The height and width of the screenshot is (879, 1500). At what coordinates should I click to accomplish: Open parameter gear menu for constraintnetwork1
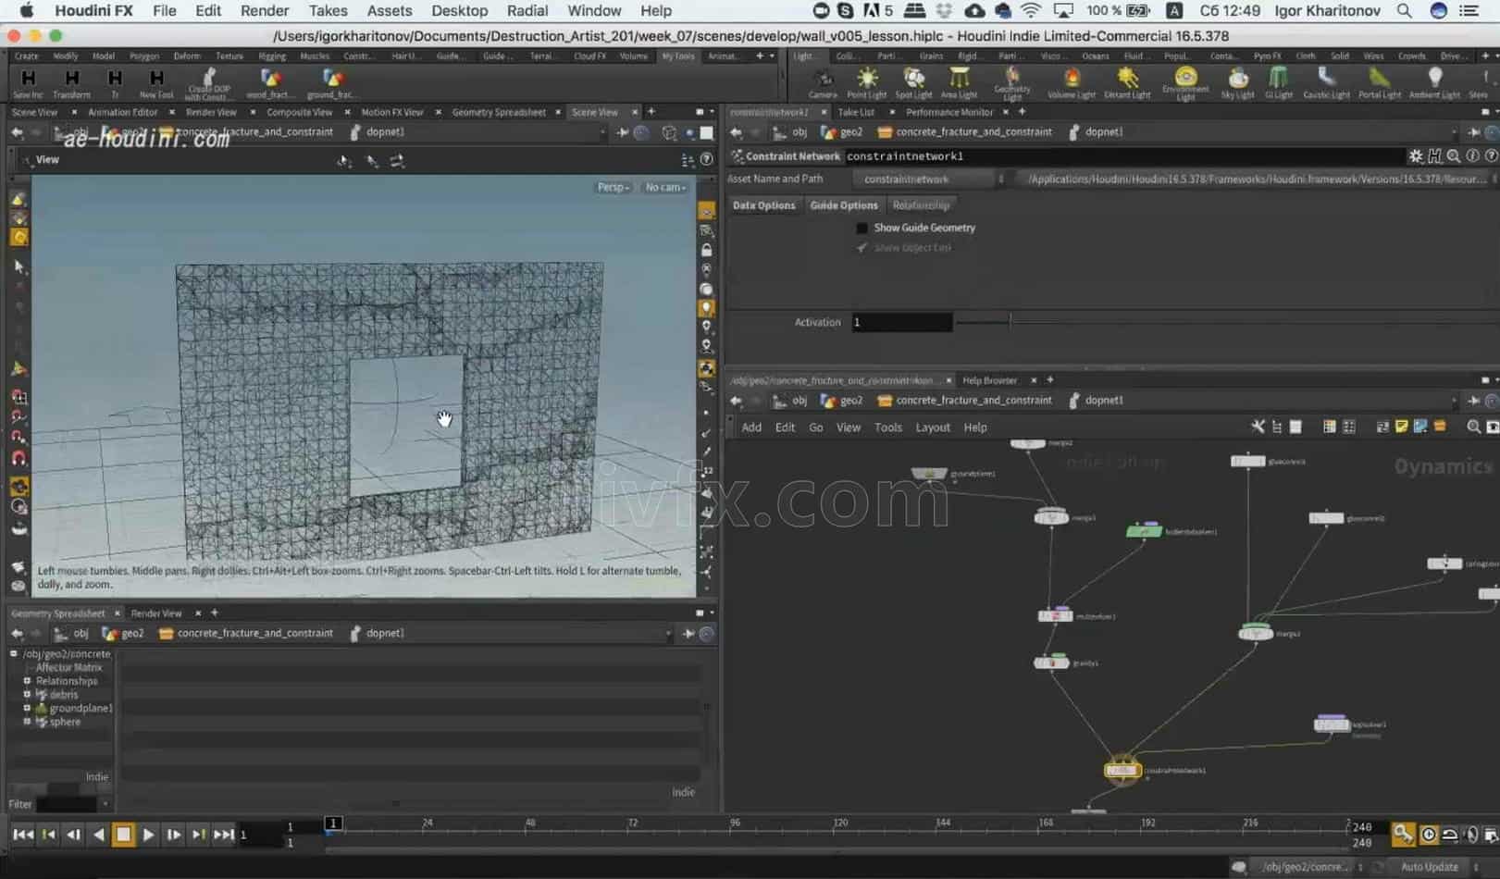(x=1416, y=155)
